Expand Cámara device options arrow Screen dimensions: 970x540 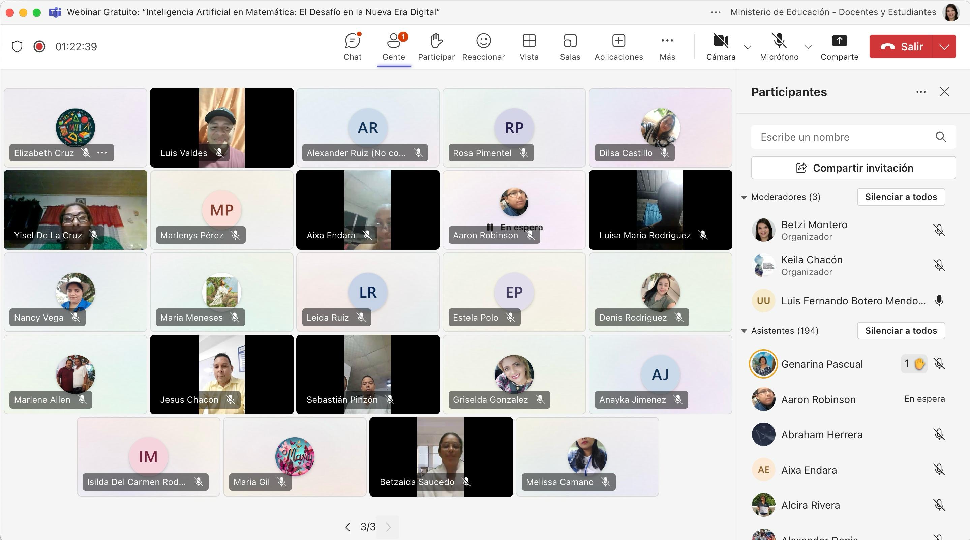click(x=748, y=47)
